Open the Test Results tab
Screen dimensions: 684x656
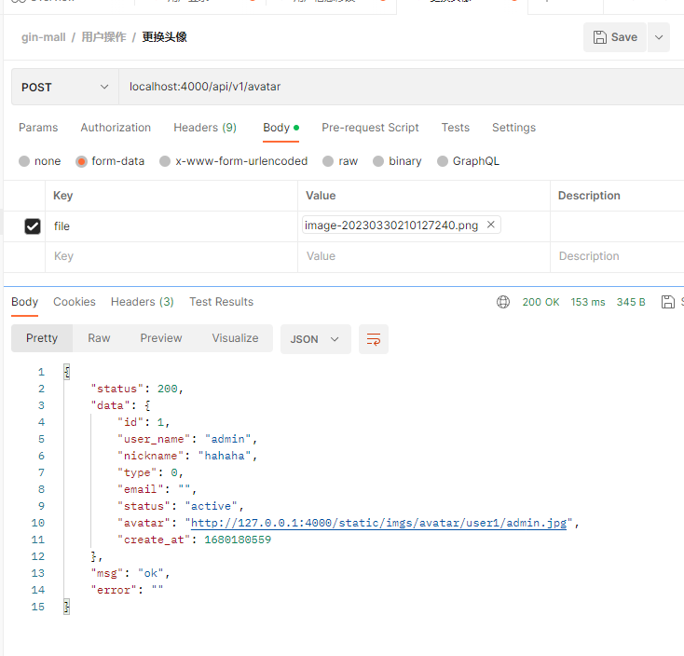(x=221, y=302)
